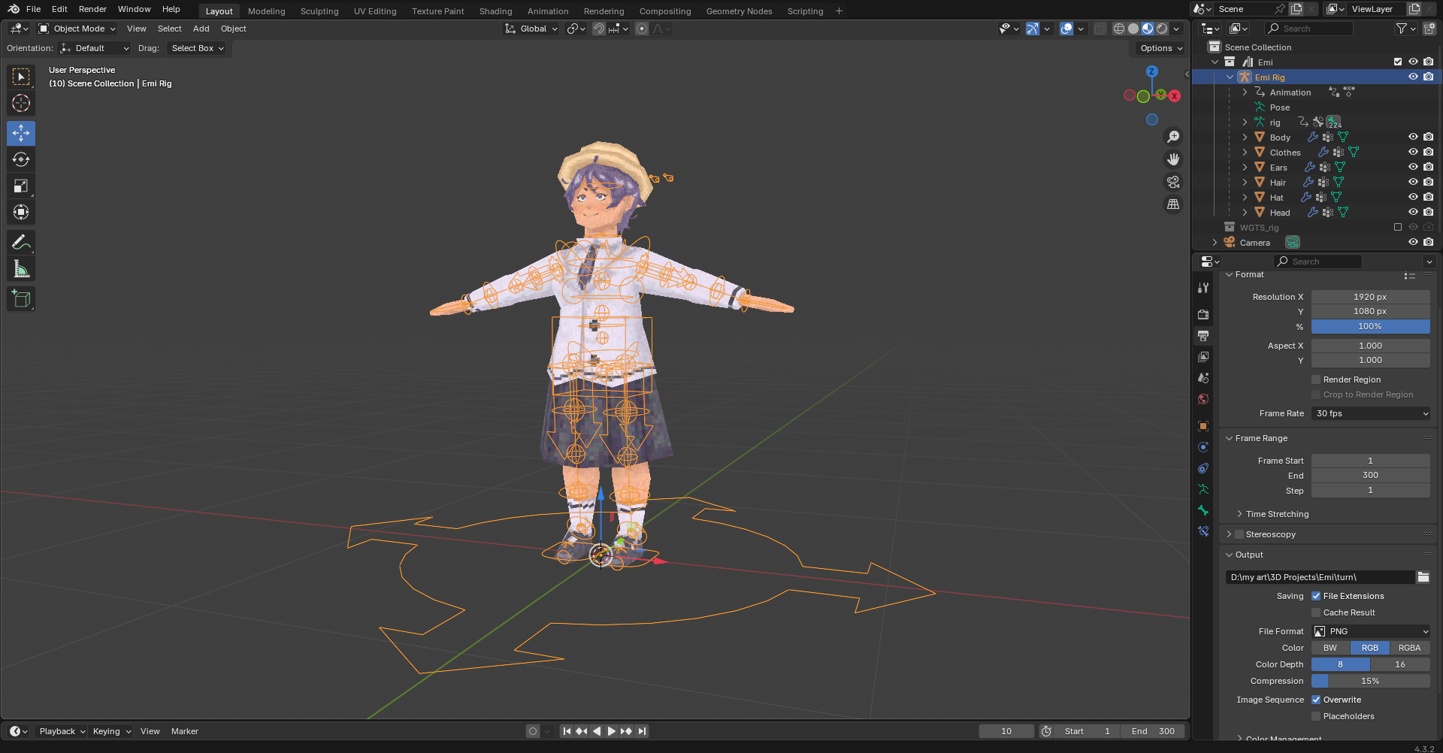Toggle camera view in viewport
This screenshot has height=753, width=1443.
click(1172, 182)
